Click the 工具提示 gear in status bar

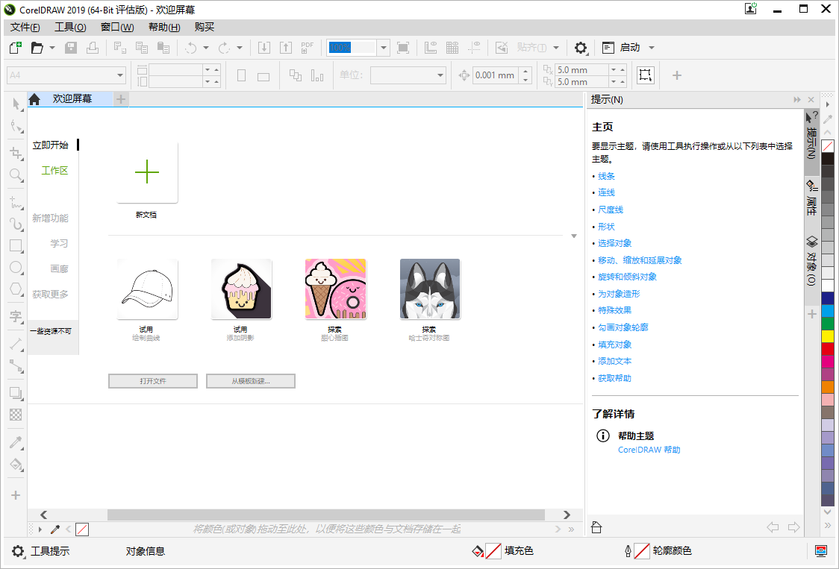click(x=18, y=551)
